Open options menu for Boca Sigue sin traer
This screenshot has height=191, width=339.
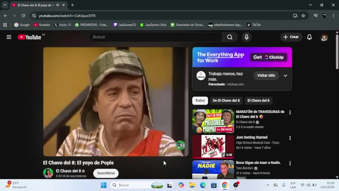(290, 163)
